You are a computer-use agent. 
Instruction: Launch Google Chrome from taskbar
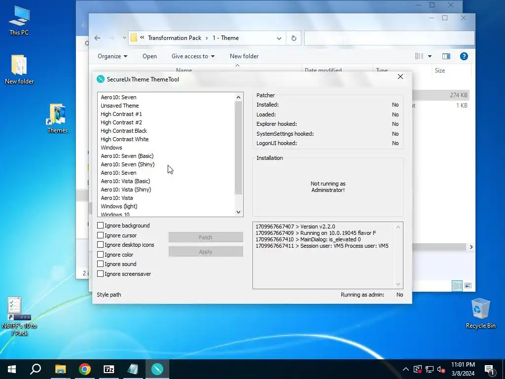(x=85, y=369)
